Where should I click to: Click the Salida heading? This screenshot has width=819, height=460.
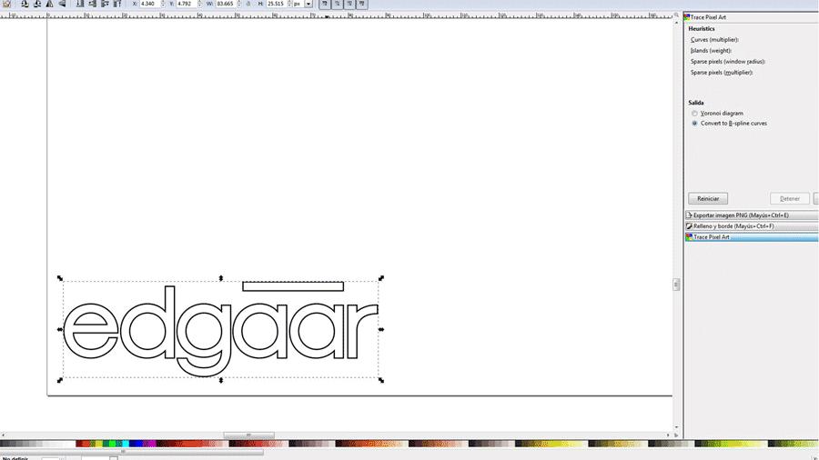(696, 103)
